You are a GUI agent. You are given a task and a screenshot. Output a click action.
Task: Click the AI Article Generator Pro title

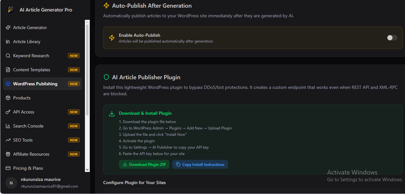point(46,10)
